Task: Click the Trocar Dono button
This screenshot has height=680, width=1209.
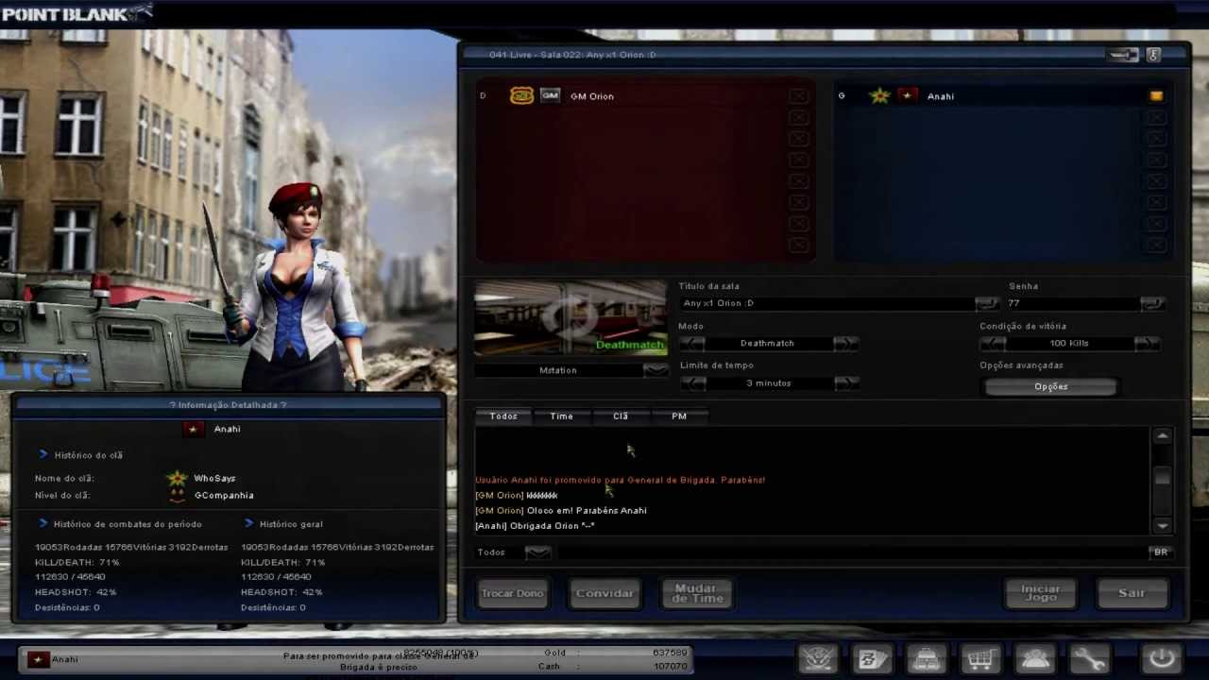Action: point(513,593)
